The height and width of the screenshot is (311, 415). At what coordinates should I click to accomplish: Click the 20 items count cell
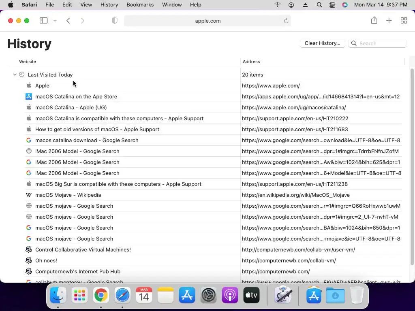pyautogui.click(x=252, y=75)
